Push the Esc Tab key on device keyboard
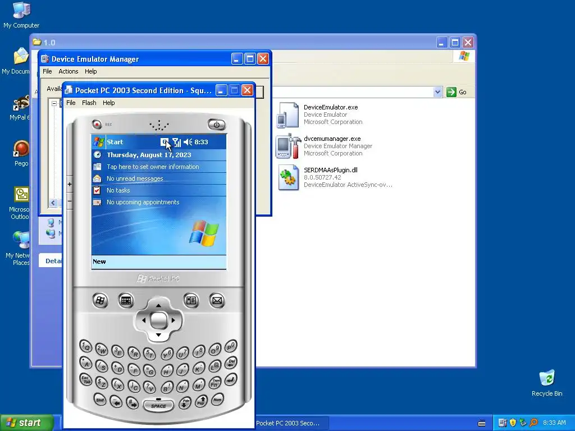 point(86,379)
